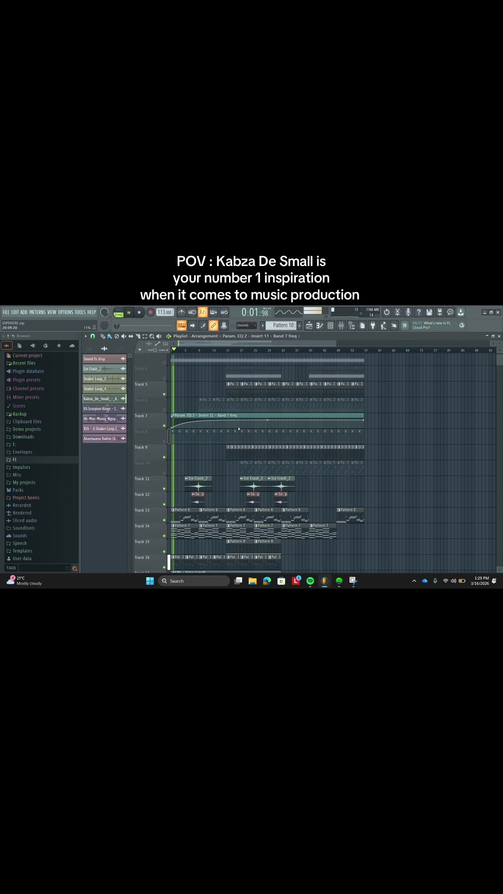Image resolution: width=503 pixels, height=894 pixels.
Task: Select the Mute tool in Playlist
Action: (x=124, y=336)
